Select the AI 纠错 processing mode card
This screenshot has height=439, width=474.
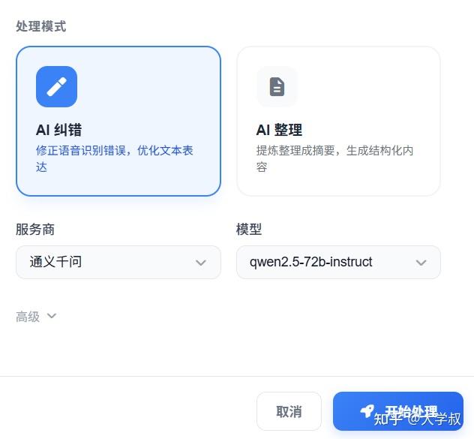(x=118, y=121)
